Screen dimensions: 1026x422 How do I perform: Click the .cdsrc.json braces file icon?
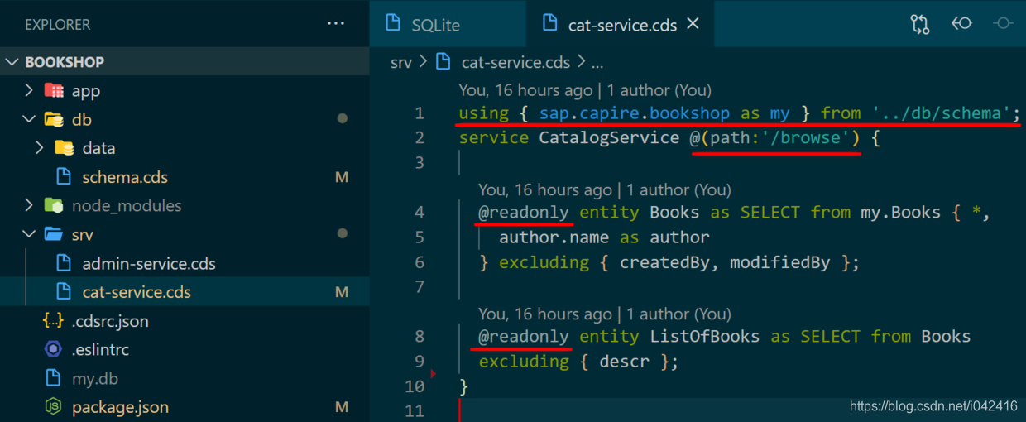click(x=53, y=321)
